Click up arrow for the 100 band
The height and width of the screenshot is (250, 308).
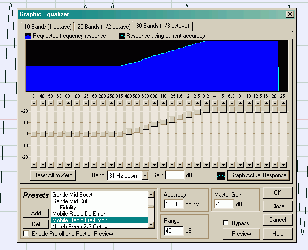[x=77, y=103]
